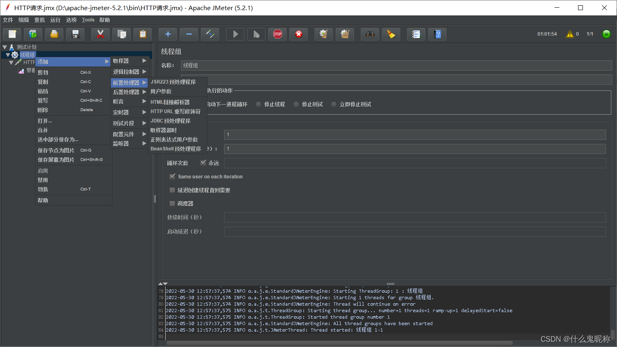Open the Function helper list icon
Screen dimensions: 617x347
416,34
